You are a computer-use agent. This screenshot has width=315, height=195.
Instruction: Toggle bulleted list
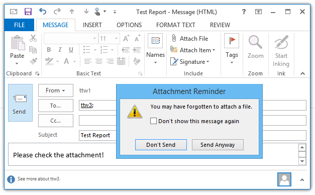[87, 50]
